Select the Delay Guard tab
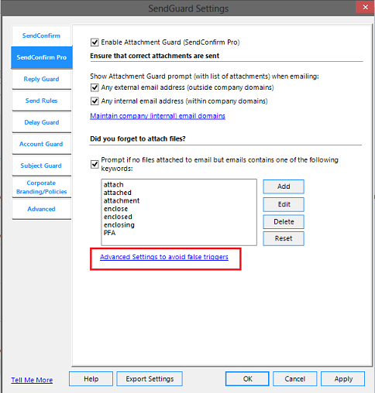This screenshot has width=375, height=393. pos(41,122)
